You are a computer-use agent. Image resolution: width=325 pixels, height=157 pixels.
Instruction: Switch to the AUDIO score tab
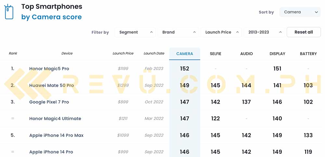click(246, 54)
